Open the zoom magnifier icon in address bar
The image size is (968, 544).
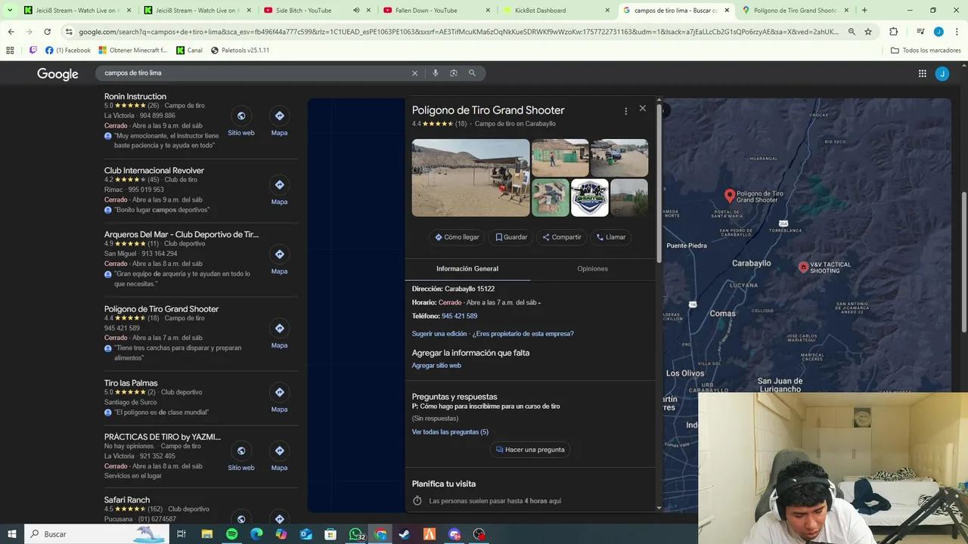(852, 32)
